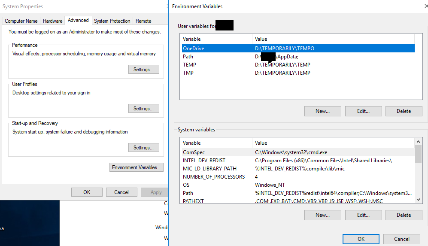The width and height of the screenshot is (428, 246).
Task: Create New user variable
Action: [x=322, y=111]
